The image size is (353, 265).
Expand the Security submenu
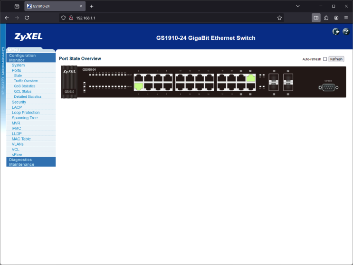pyautogui.click(x=19, y=102)
